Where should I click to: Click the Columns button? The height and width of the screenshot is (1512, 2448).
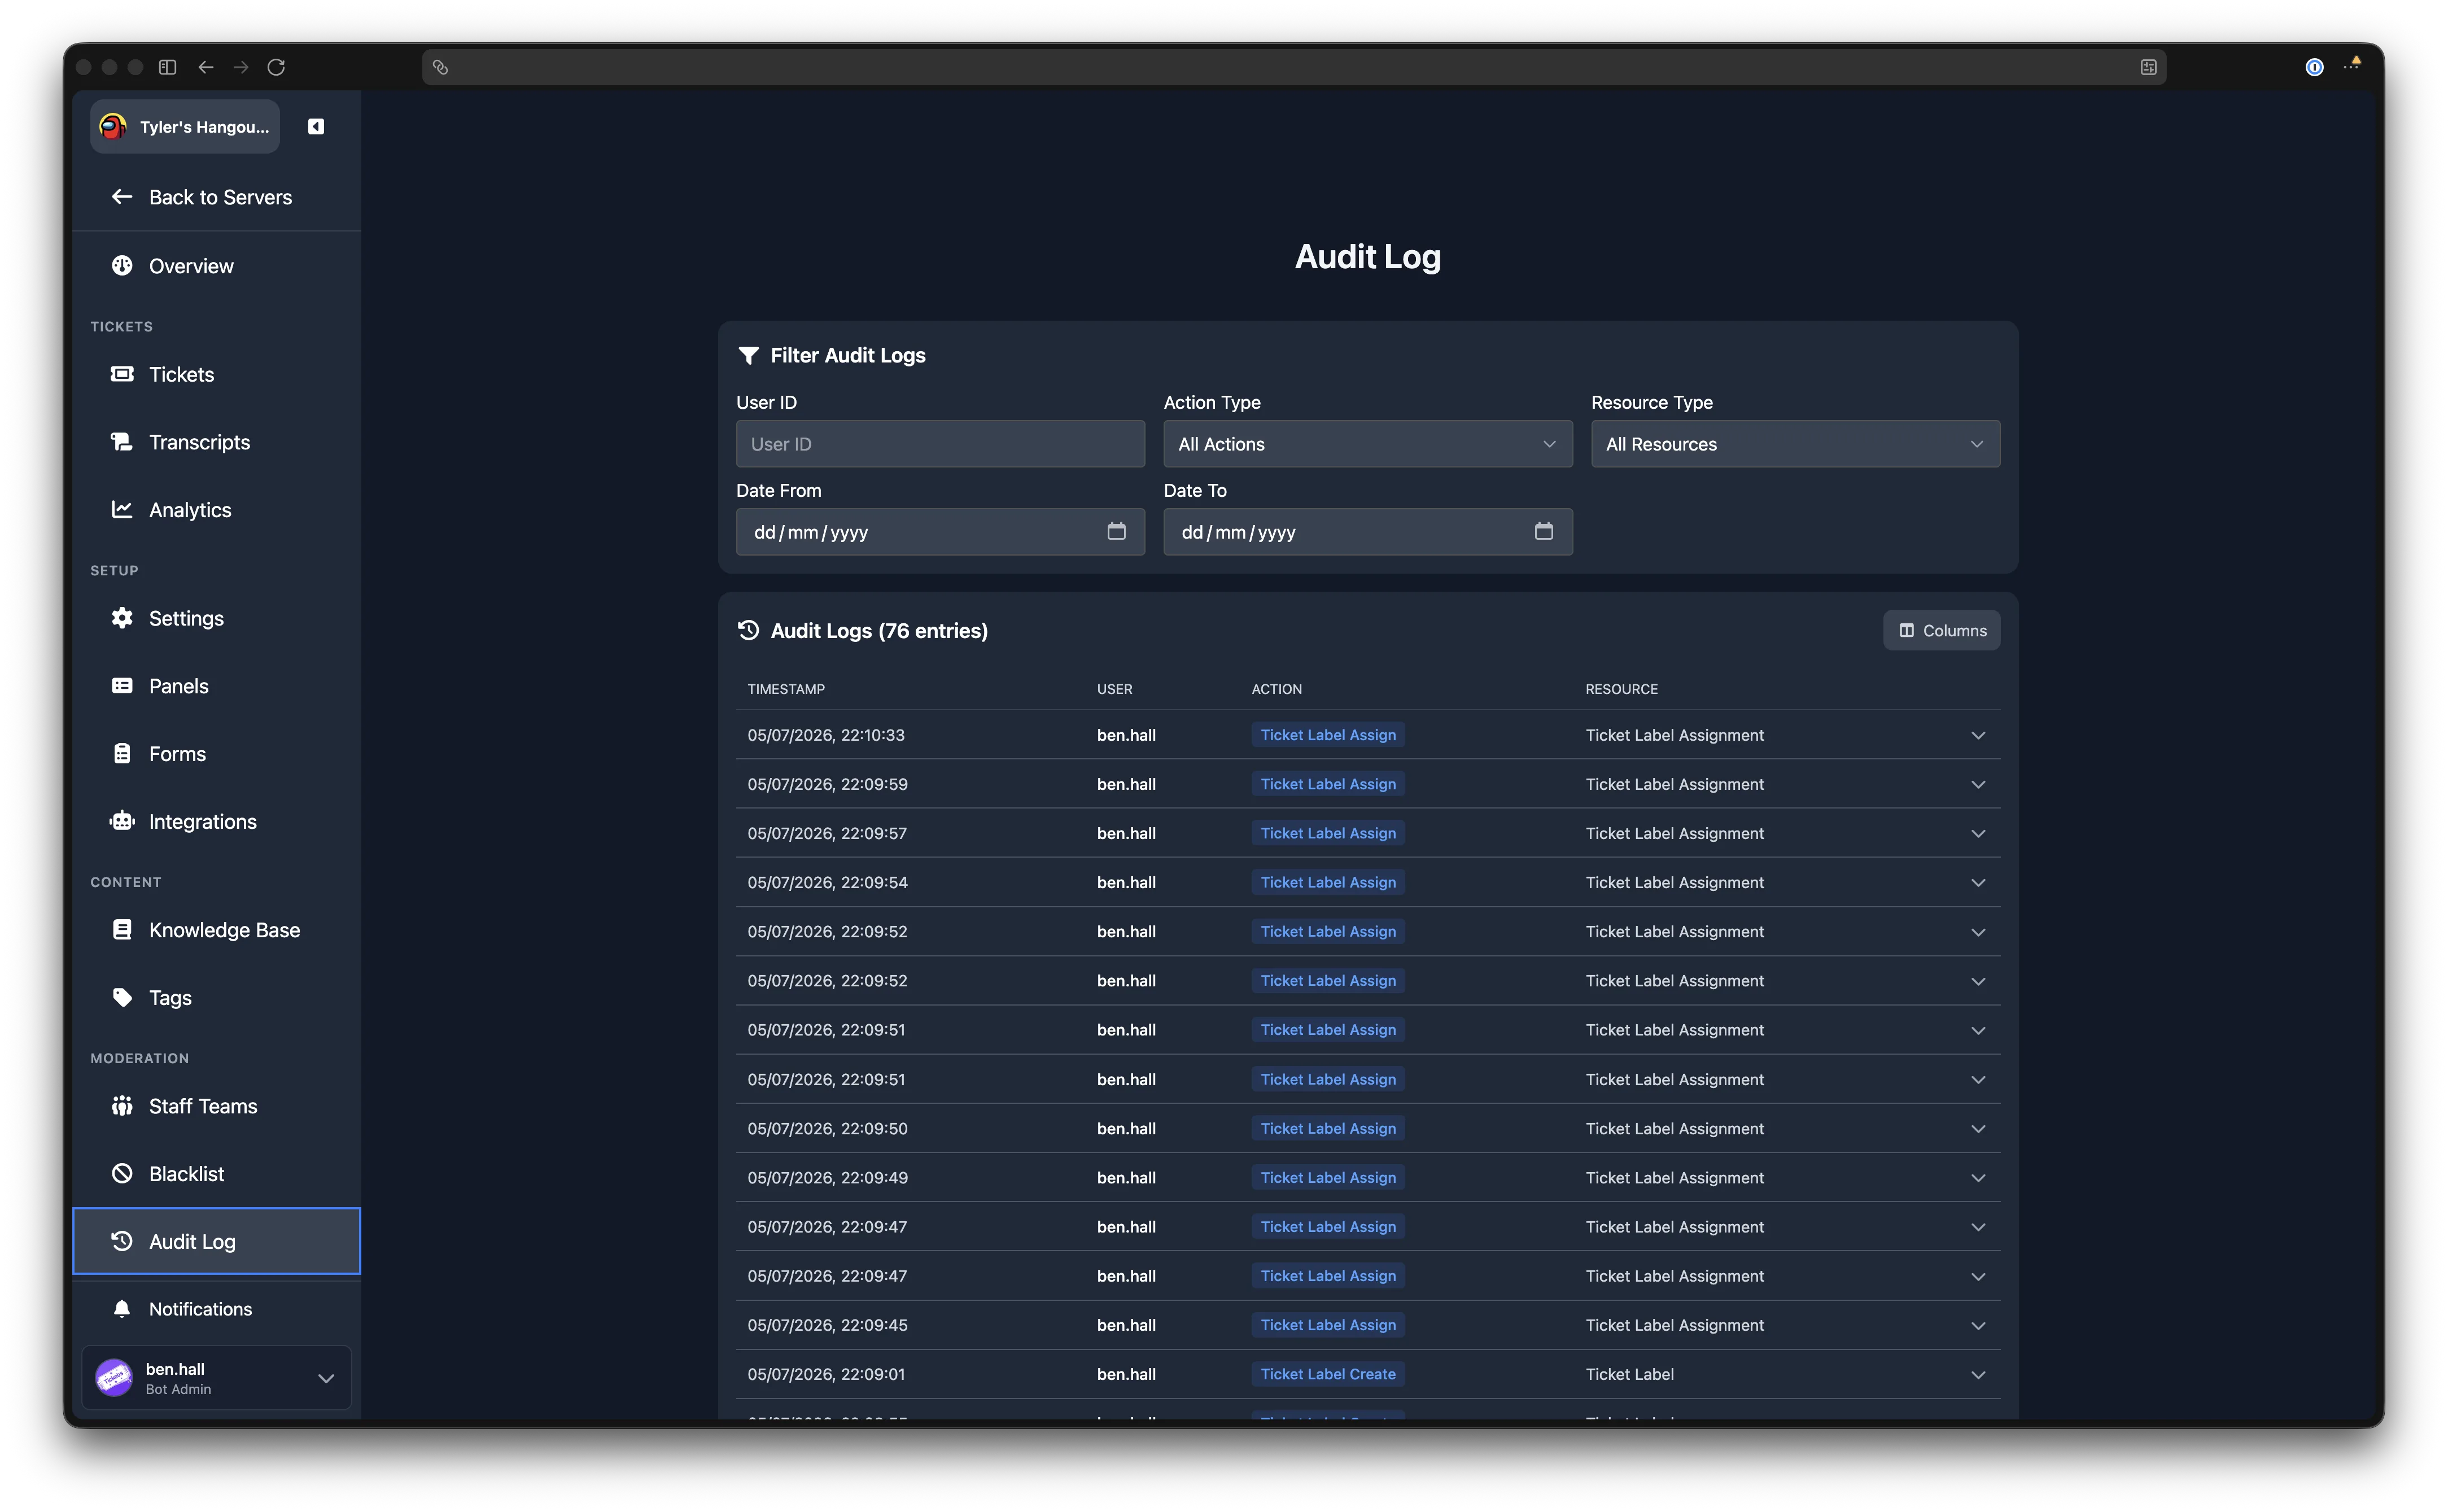click(1941, 630)
